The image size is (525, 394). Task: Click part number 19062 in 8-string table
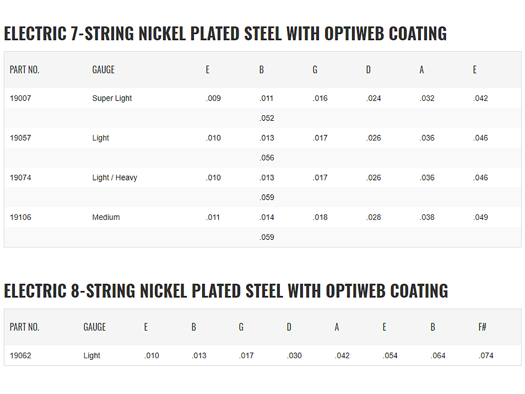[x=21, y=355]
